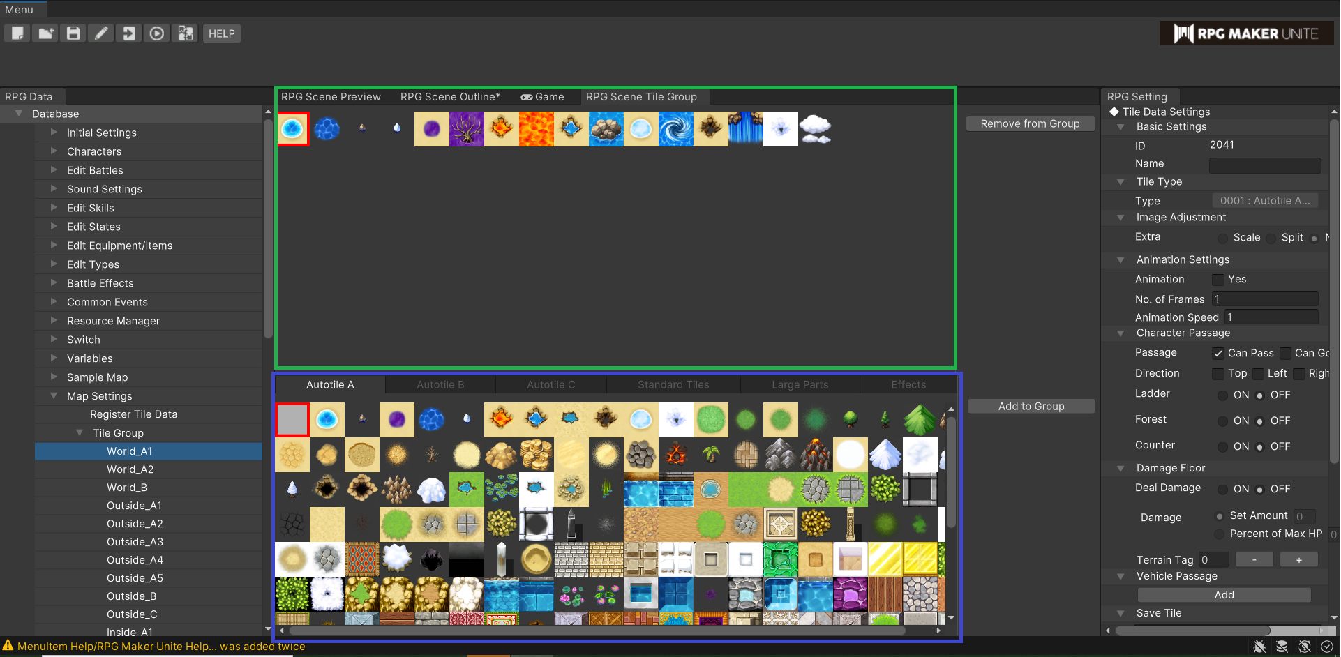Open the Type dropdown showing Autotile A
1341x657 pixels.
pyautogui.click(x=1264, y=201)
